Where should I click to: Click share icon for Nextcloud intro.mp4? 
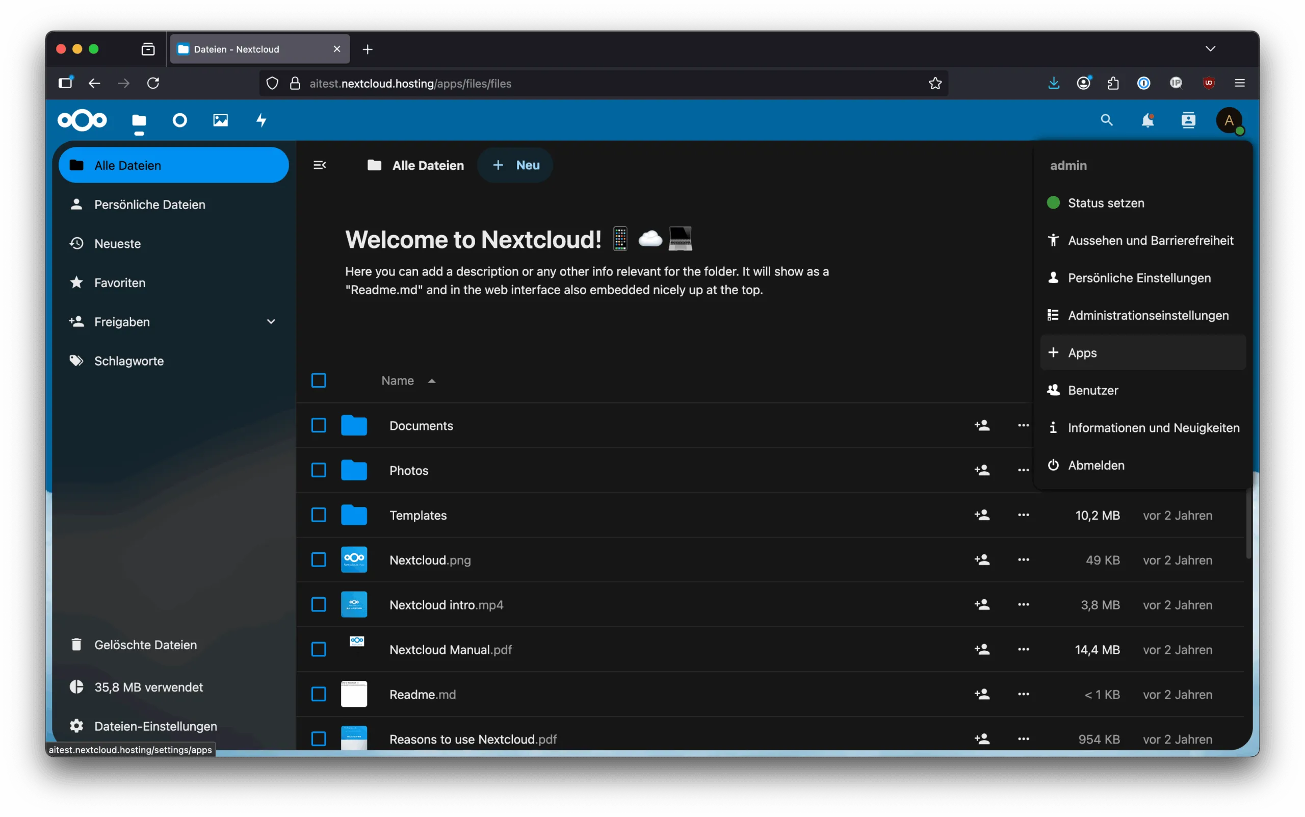point(982,605)
